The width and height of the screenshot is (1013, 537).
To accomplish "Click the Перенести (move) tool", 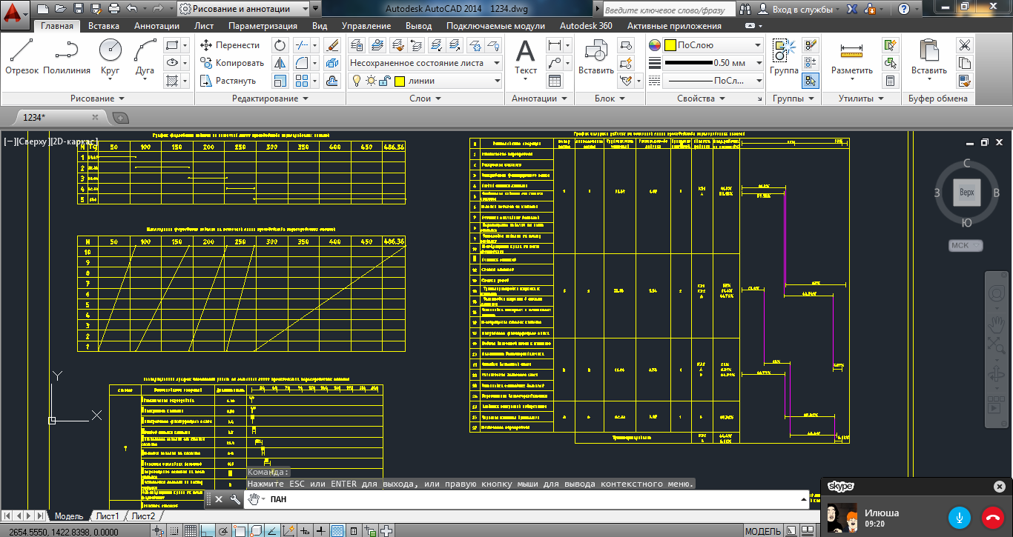I will point(231,45).
